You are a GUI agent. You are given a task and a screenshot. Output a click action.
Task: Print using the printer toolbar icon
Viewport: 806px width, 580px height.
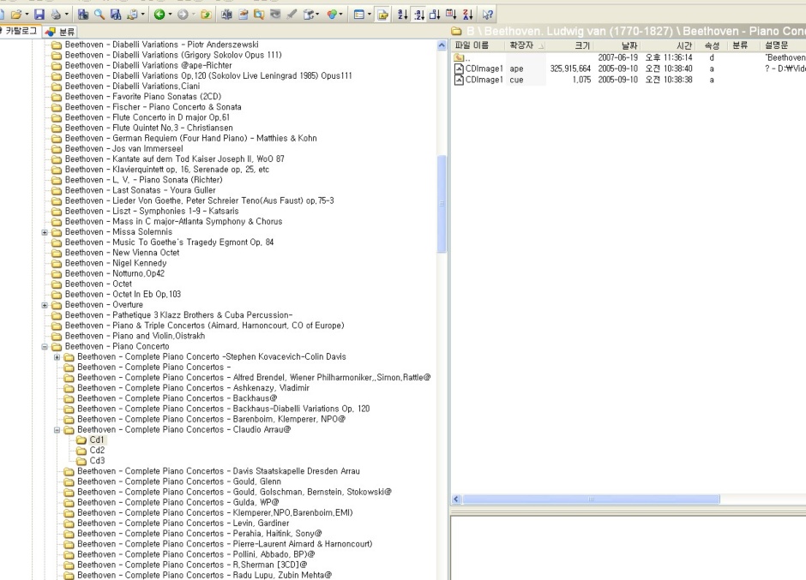pos(56,15)
